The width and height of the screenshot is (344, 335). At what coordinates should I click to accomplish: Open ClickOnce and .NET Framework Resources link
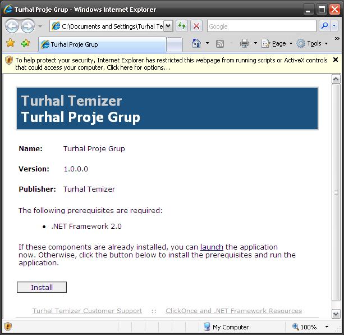(233, 311)
